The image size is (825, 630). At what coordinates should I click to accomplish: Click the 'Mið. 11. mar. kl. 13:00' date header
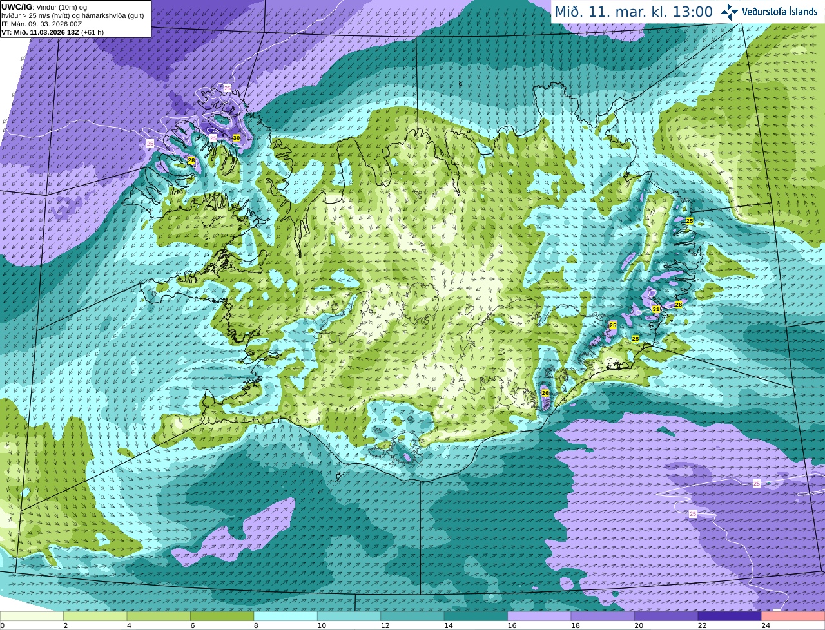pos(634,12)
